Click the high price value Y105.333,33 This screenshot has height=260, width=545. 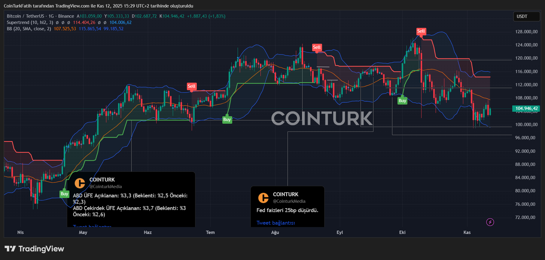click(117, 16)
